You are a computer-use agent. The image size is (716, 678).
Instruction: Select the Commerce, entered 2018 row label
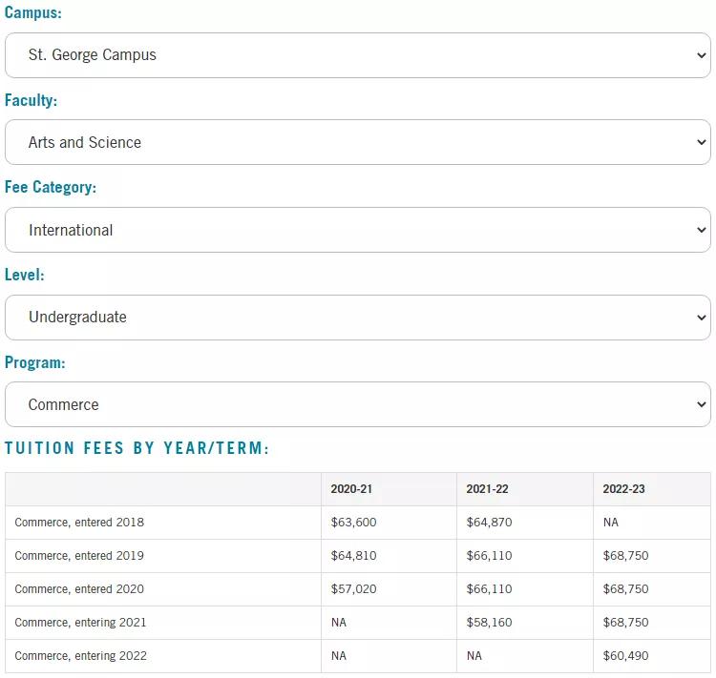79,523
